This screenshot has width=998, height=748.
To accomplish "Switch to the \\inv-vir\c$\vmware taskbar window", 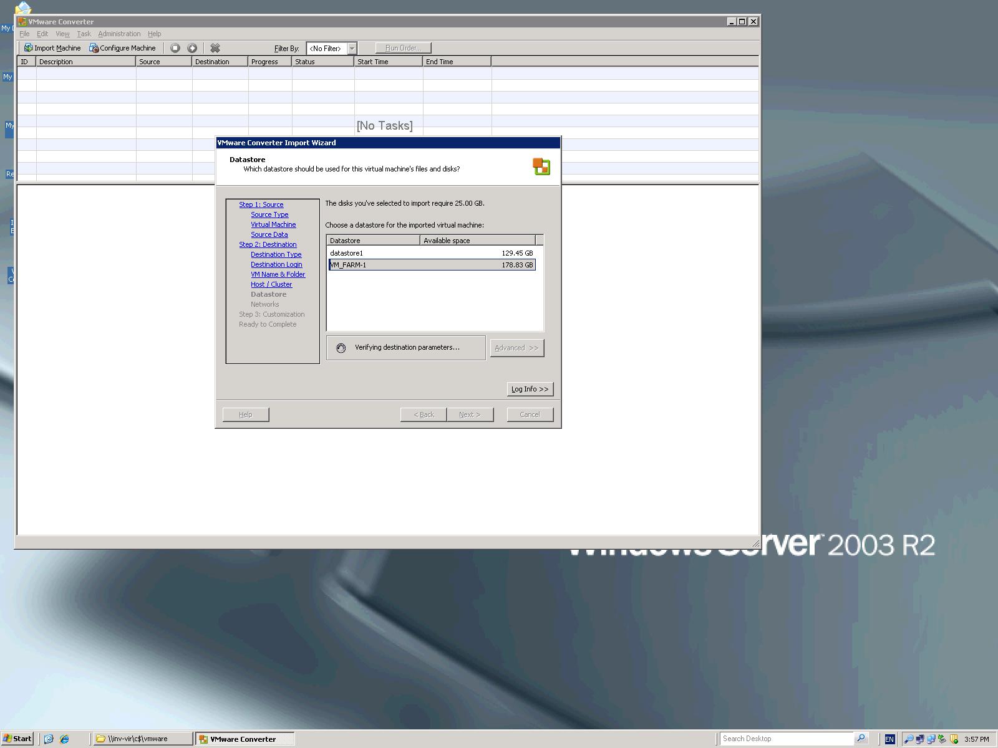I will click(x=143, y=739).
